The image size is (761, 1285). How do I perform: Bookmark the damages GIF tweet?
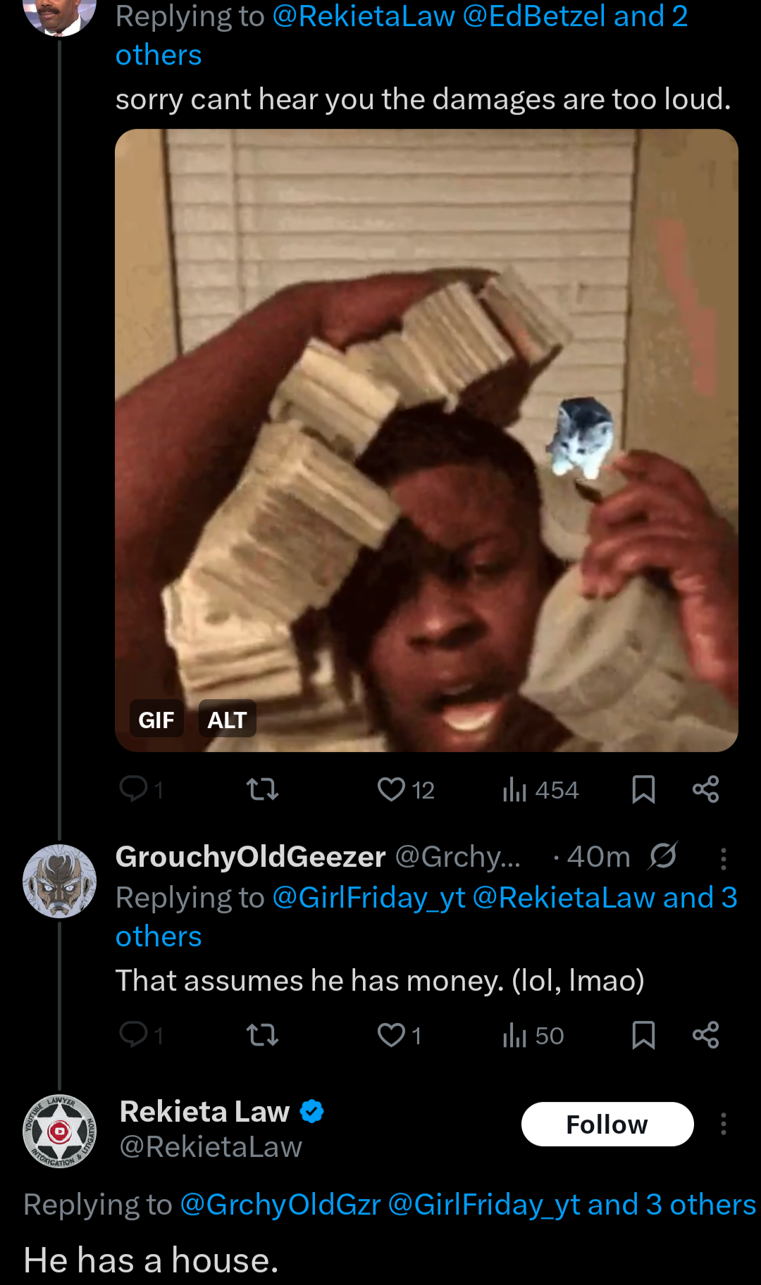point(643,789)
